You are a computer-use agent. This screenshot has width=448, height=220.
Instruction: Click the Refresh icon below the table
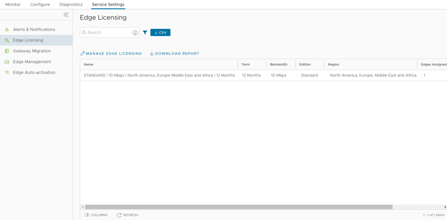119,215
